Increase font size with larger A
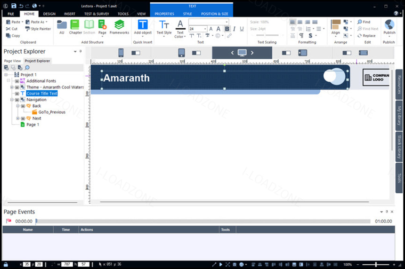This screenshot has width=405, height=269. coord(218,29)
